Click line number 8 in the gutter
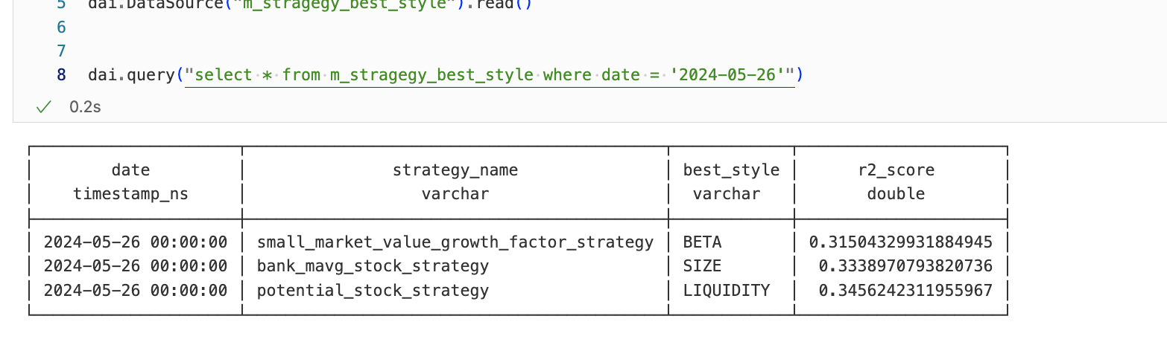Viewport: 1167px width, 342px height. click(x=61, y=75)
